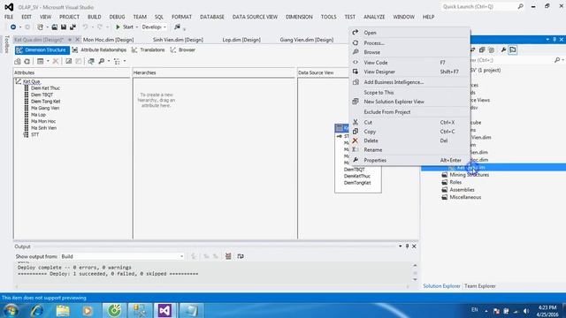The width and height of the screenshot is (566, 318).
Task: Click the New Project toolbar icon
Action: point(40,27)
